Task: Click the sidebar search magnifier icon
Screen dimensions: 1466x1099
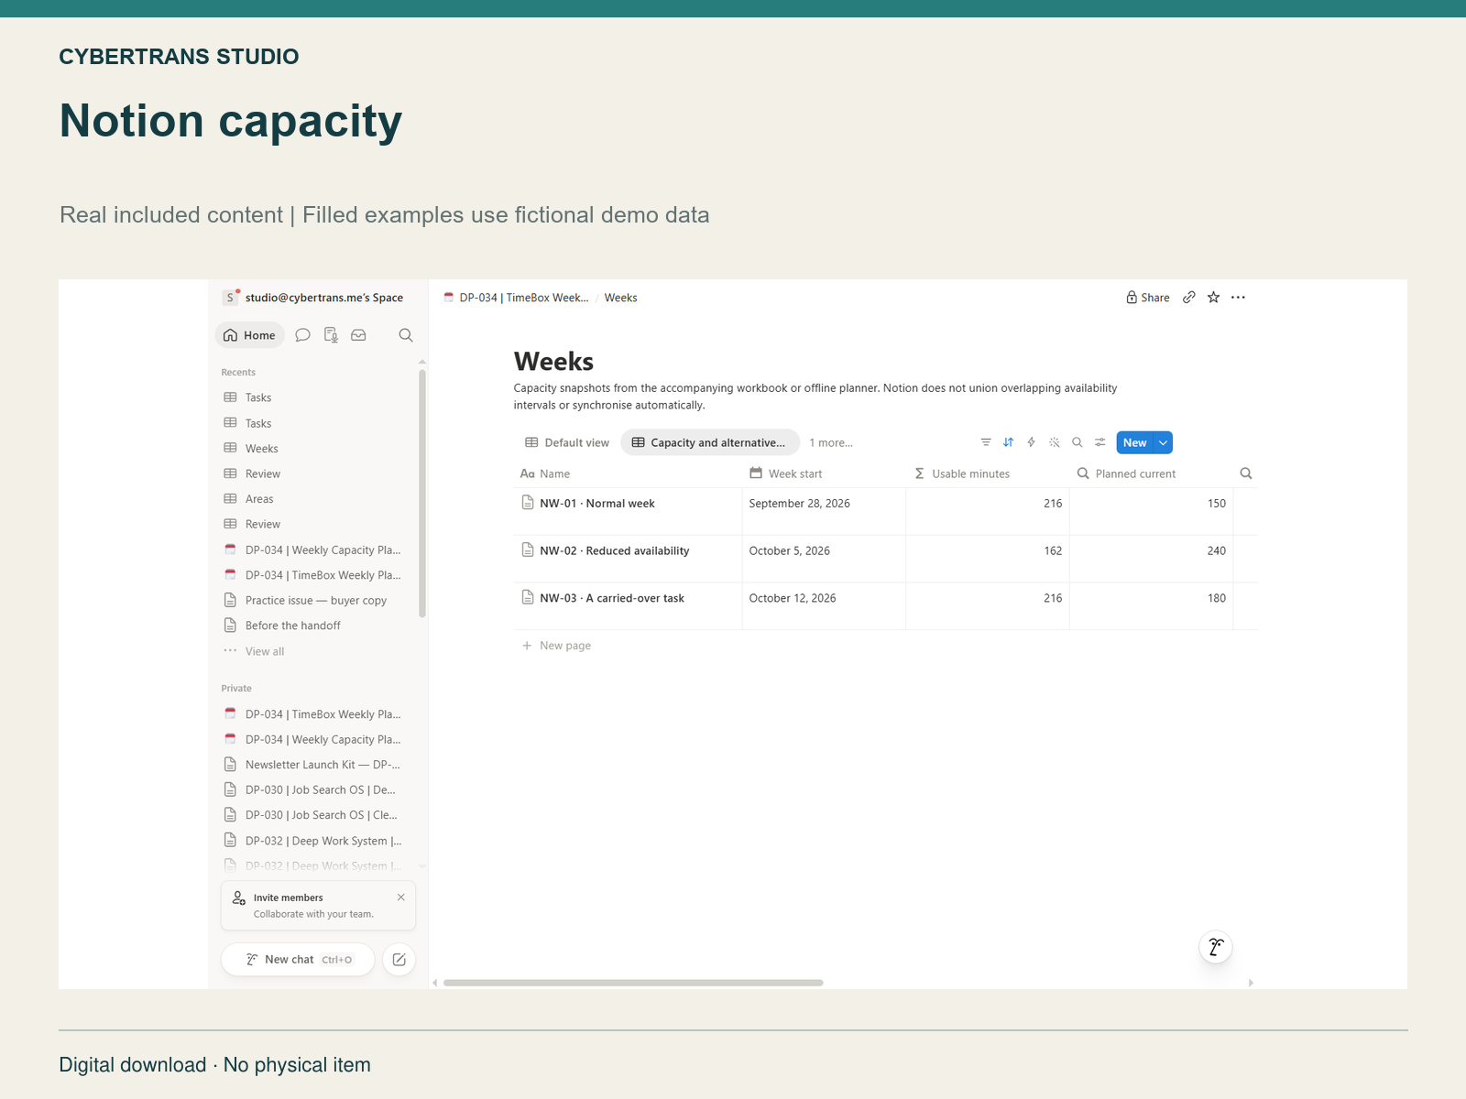Action: point(406,335)
